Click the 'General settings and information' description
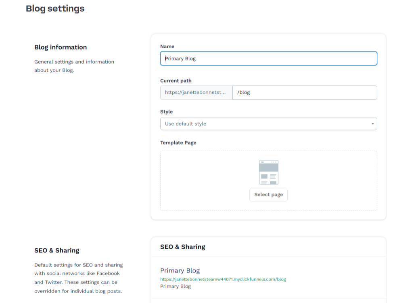 tap(74, 66)
